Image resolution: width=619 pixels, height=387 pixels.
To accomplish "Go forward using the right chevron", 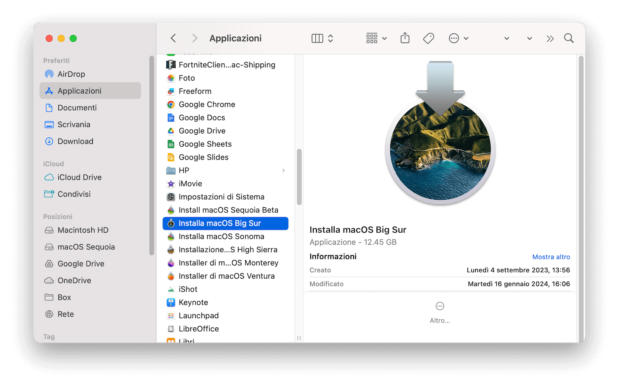I will [x=195, y=38].
